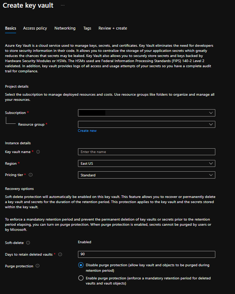
Task: Select Enable purge protection option
Action: pyautogui.click(x=81, y=278)
